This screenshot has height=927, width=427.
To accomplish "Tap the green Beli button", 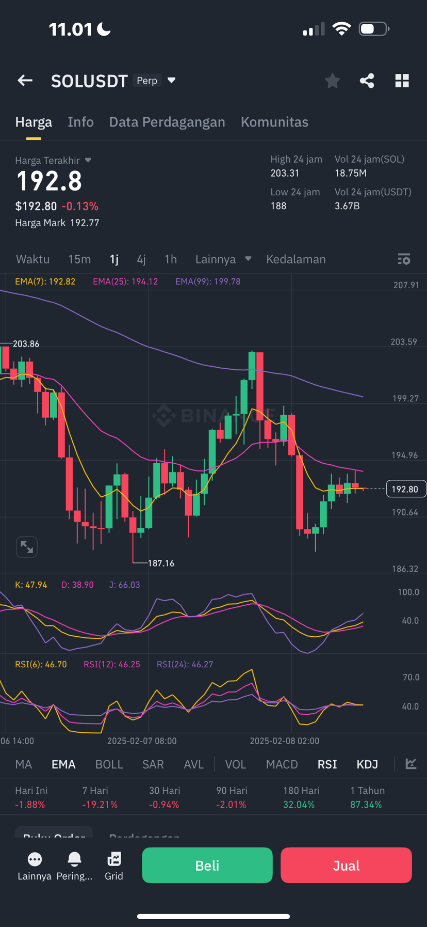I will [207, 865].
